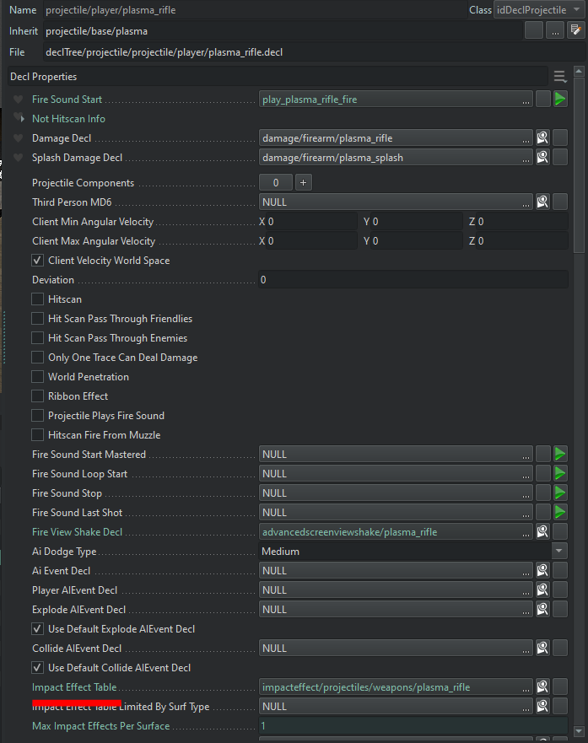The image size is (588, 743).
Task: Click ellipsis in the Fire Sound Start field
Action: pos(526,100)
